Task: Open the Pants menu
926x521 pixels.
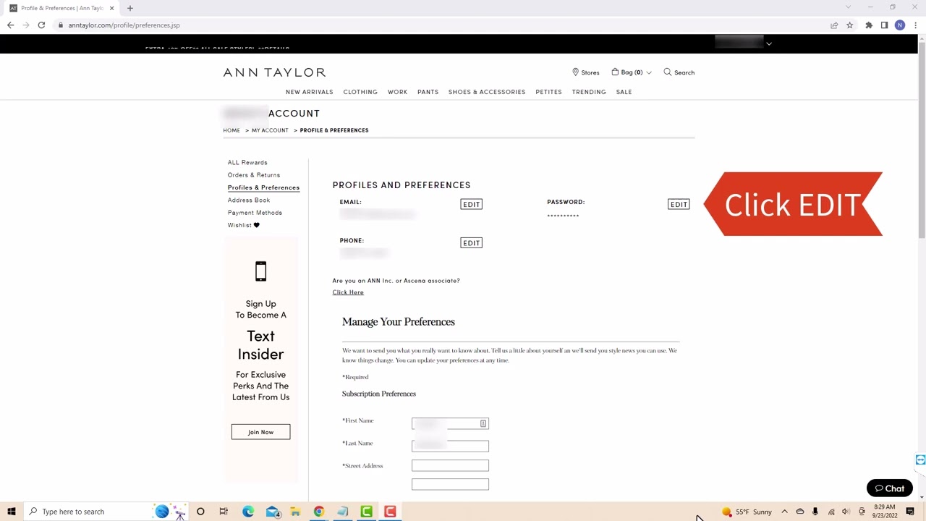Action: [x=428, y=92]
